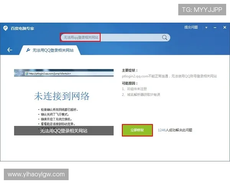Open the title bar dropdown arrow menu
Image resolution: width=230 pixels, height=184 pixels.
coord(206,28)
